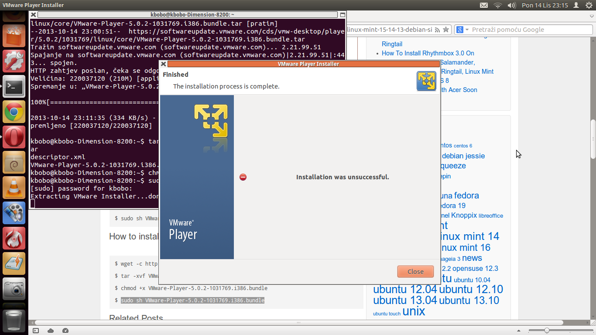Click the browser vertical scrollbar thumb
The height and width of the screenshot is (335, 596).
click(593, 139)
